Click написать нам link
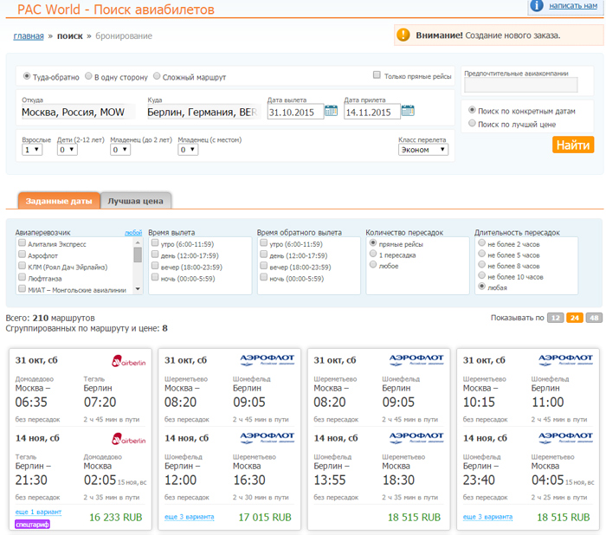Image resolution: width=606 pixels, height=535 pixels. pyautogui.click(x=573, y=5)
